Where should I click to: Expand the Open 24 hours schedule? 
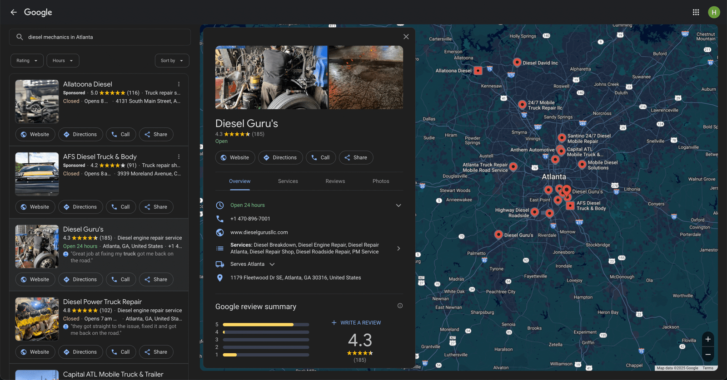pos(398,205)
